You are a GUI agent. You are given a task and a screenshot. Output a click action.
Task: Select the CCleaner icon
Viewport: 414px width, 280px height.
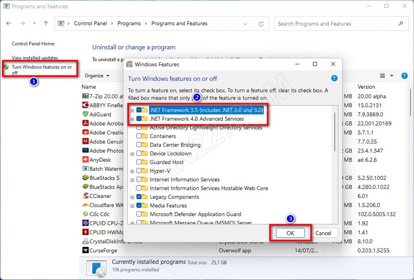point(85,195)
